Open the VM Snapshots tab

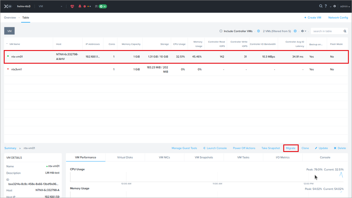[x=204, y=157]
